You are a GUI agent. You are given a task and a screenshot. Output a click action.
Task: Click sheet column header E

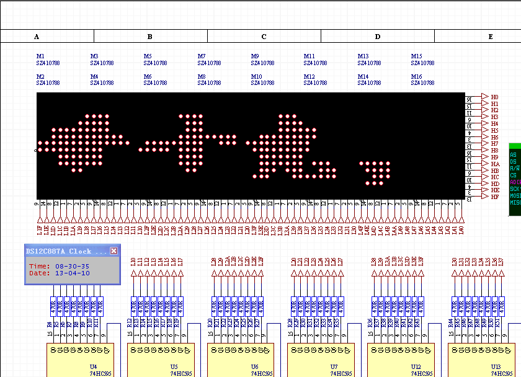point(491,36)
